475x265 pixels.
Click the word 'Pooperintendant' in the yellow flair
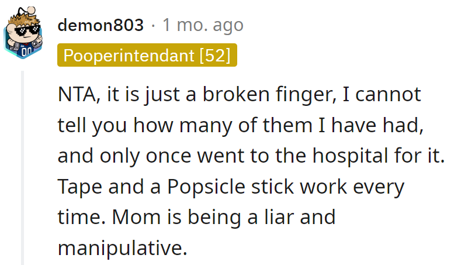tap(129, 56)
